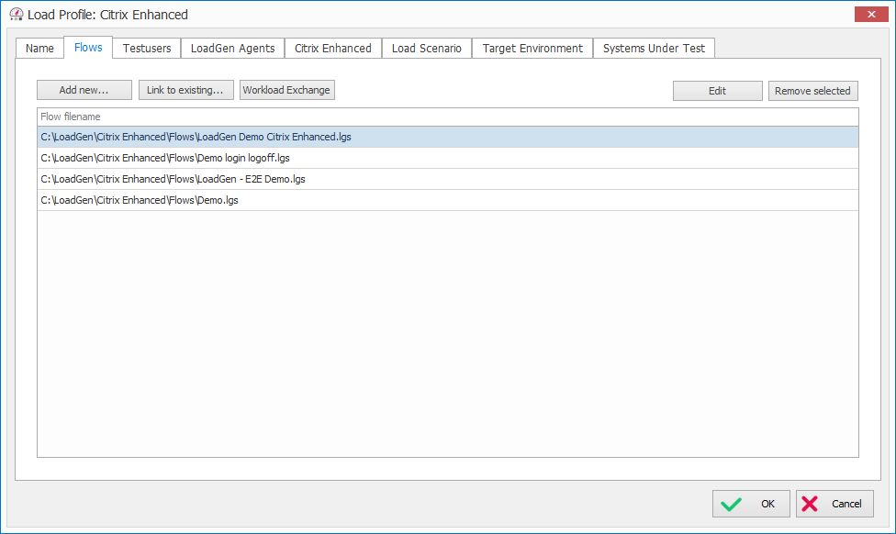Select the Flows\Demo.lgs row

pos(448,200)
